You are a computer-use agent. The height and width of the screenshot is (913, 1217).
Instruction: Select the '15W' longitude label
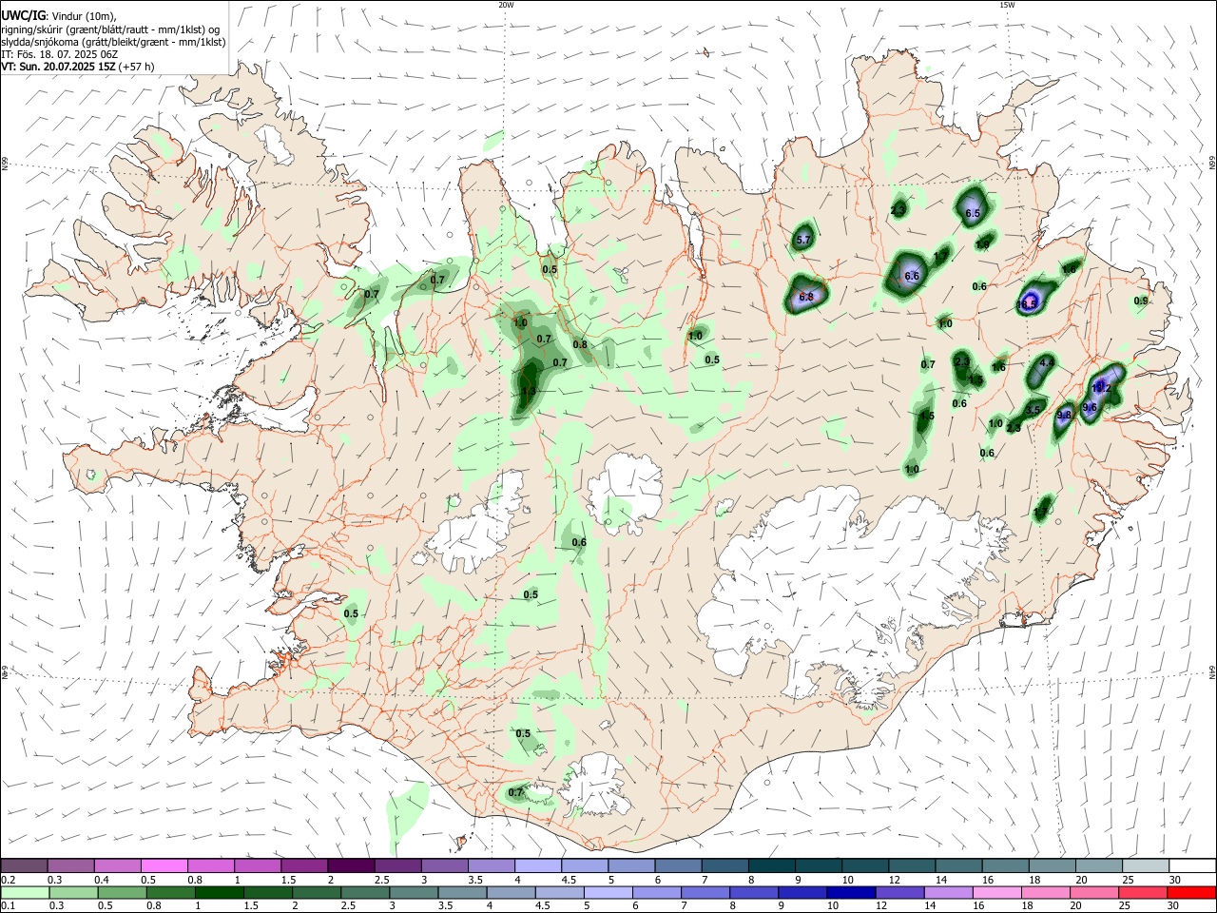coord(1007,5)
